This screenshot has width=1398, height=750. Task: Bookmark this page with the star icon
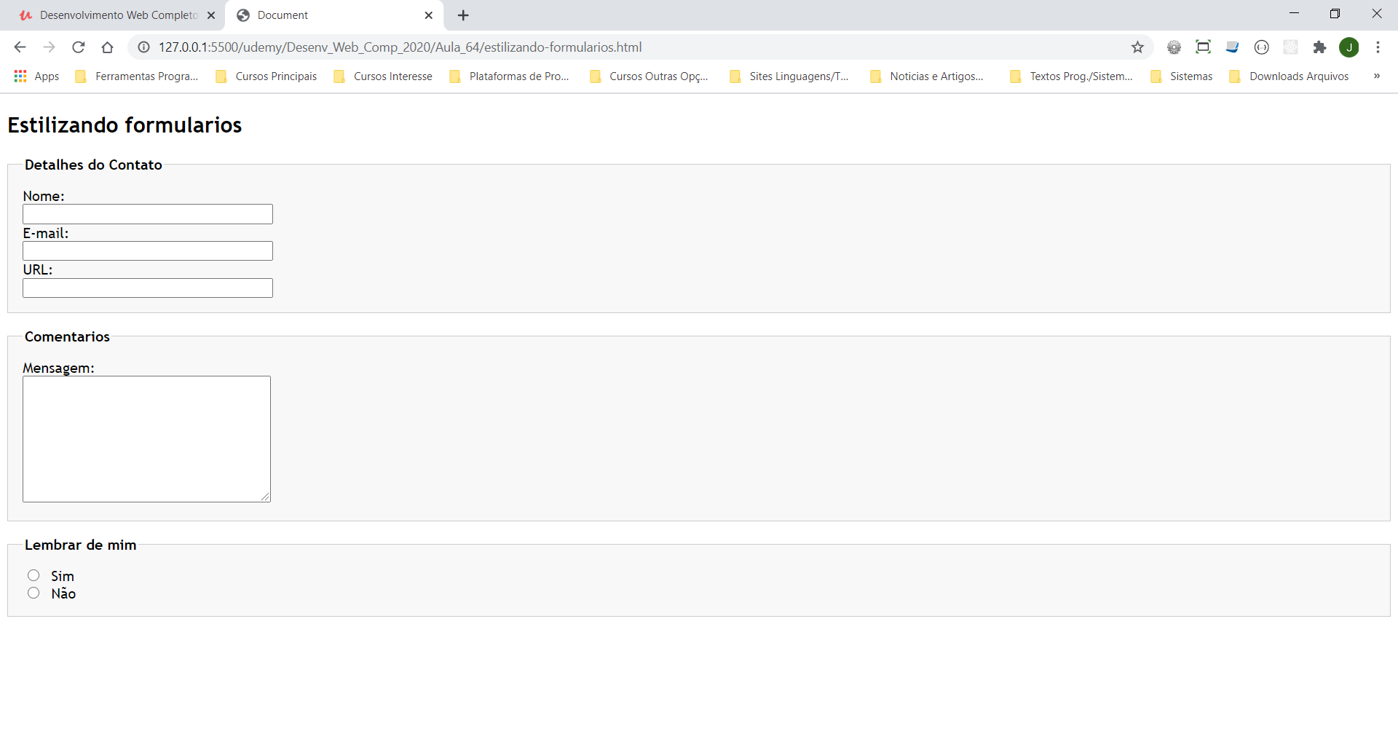click(1137, 47)
